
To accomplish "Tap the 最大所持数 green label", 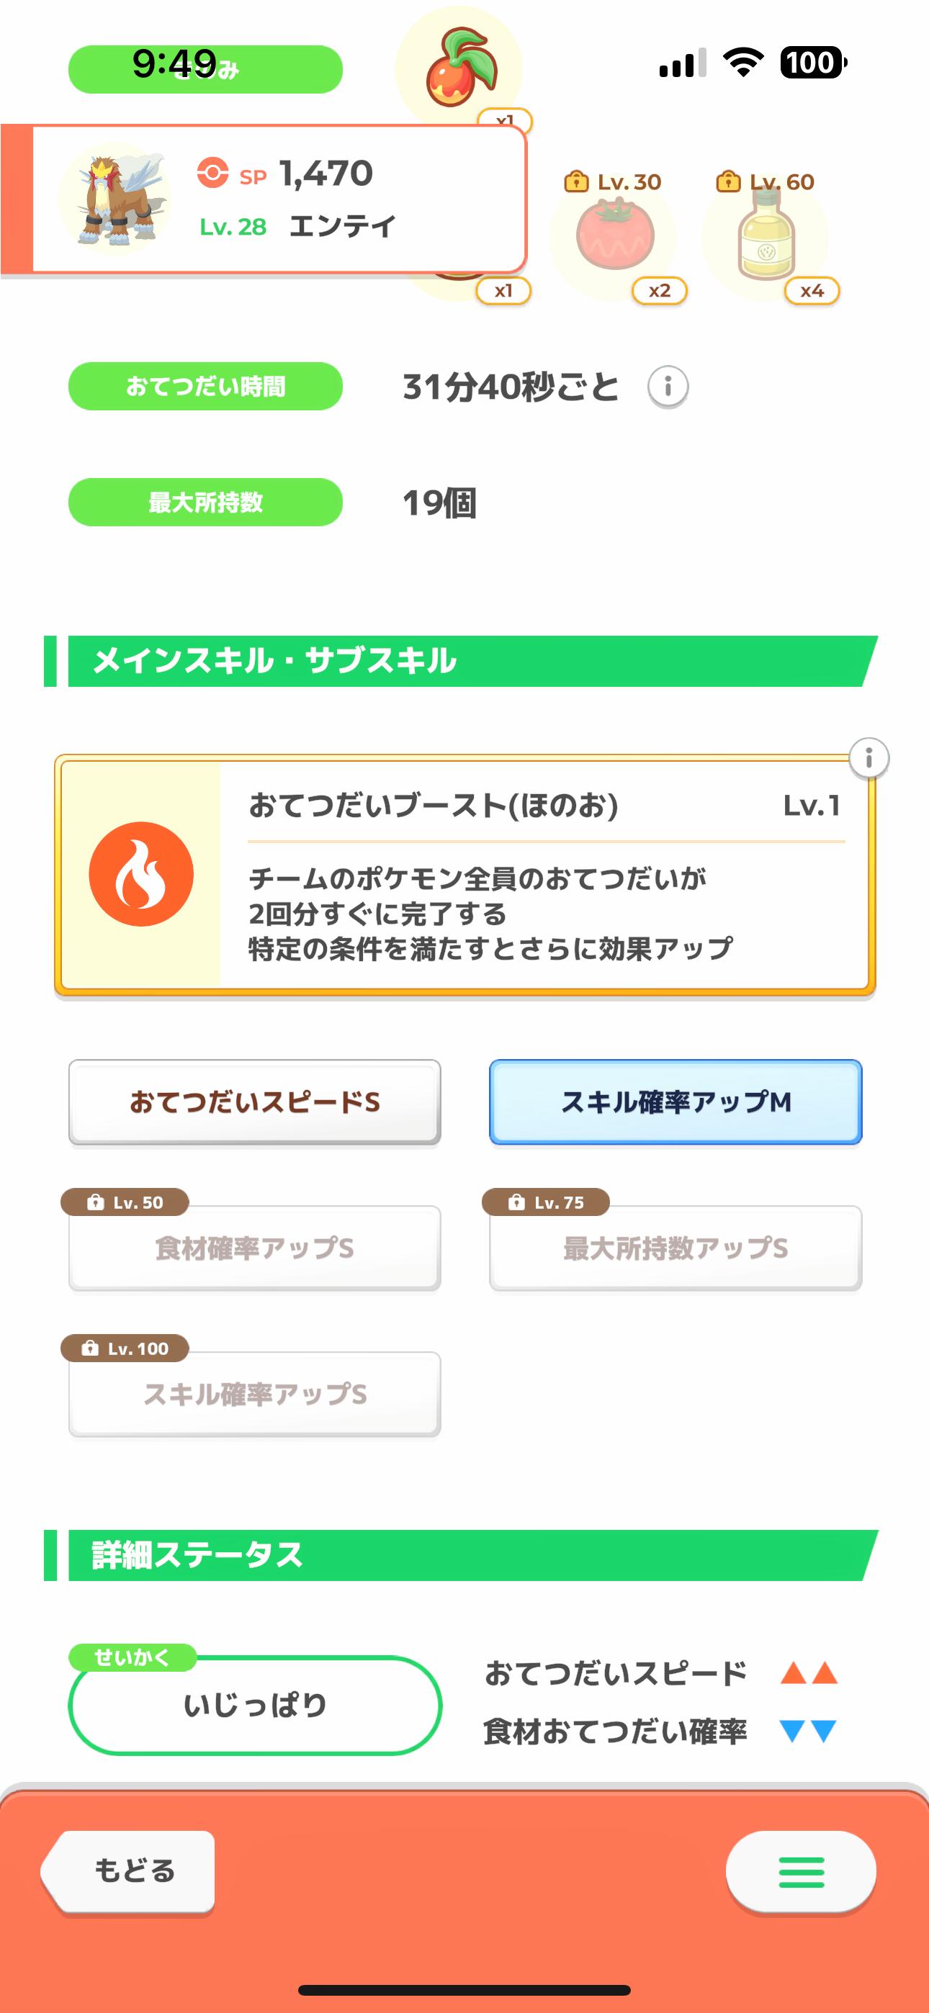I will [x=206, y=502].
